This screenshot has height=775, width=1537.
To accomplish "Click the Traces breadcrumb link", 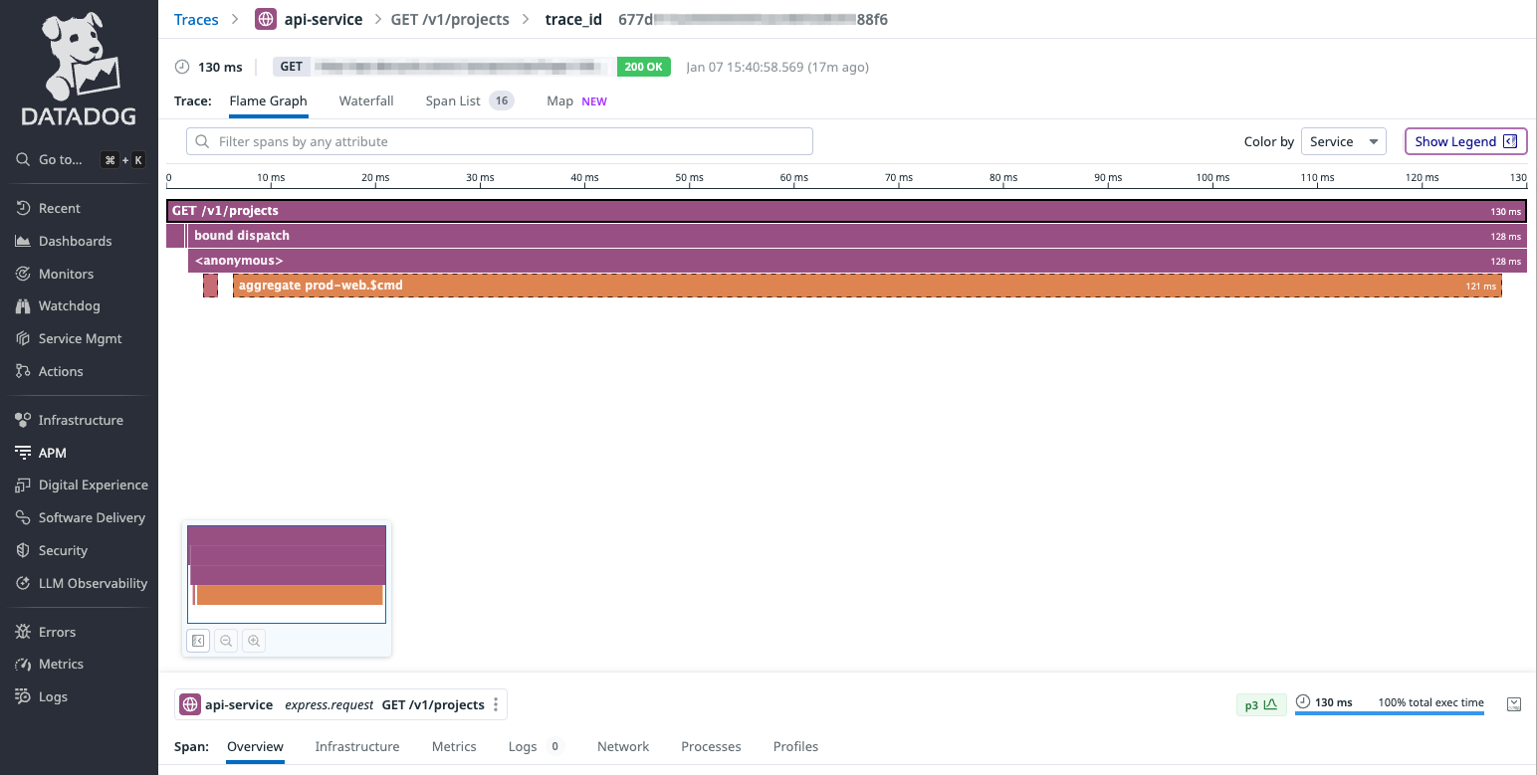I will (x=196, y=19).
